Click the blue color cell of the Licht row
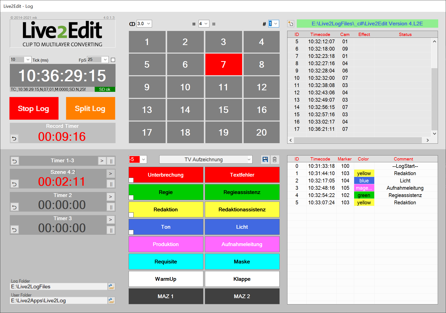The image size is (446, 313). pos(364,181)
